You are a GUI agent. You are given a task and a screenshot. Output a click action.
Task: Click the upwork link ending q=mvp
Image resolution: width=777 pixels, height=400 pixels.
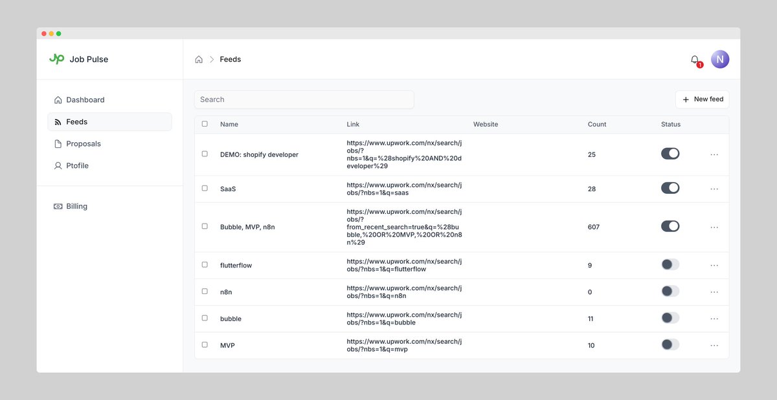tap(405, 345)
